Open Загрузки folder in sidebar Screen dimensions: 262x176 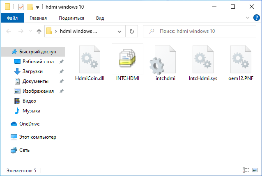tap(32, 71)
